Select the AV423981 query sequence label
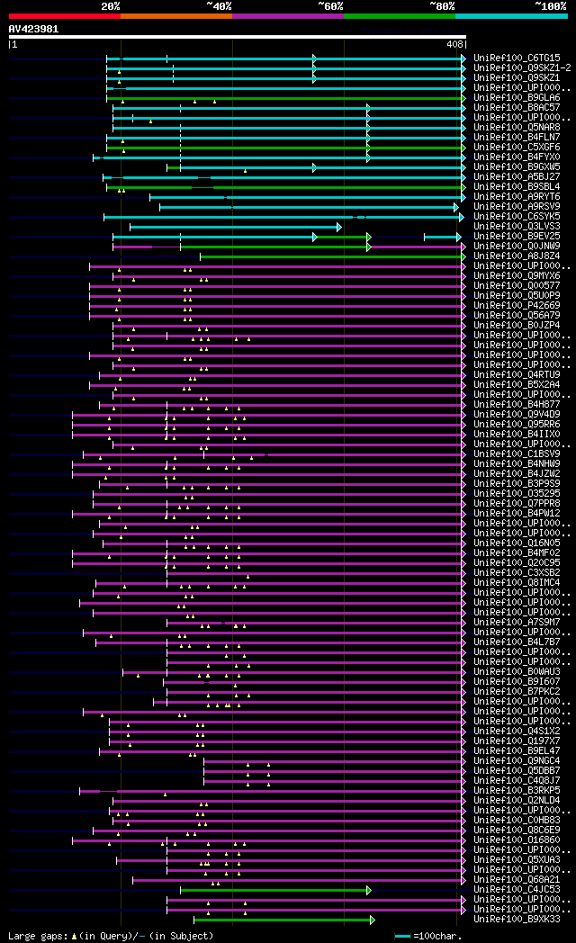The height and width of the screenshot is (943, 576). tap(33, 29)
